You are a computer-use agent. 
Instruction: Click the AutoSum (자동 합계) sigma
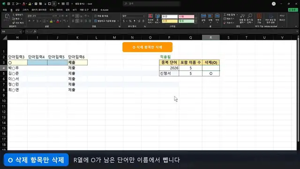click(x=225, y=15)
